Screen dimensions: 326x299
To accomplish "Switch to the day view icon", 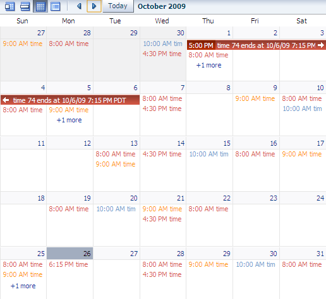I will tap(9, 6).
